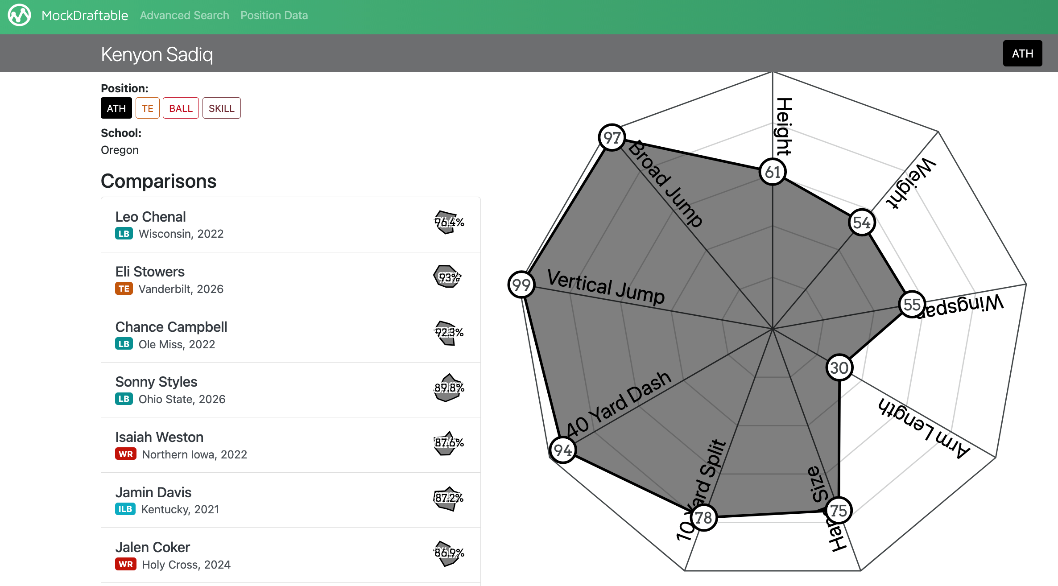The image size is (1058, 586).
Task: Click Jamin Davis' 87.2% radar icon
Action: tap(448, 498)
